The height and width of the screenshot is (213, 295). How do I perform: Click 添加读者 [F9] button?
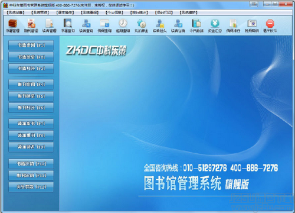coord(31,147)
